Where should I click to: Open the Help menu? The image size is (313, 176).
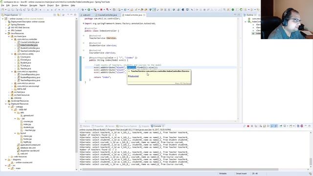point(73,5)
